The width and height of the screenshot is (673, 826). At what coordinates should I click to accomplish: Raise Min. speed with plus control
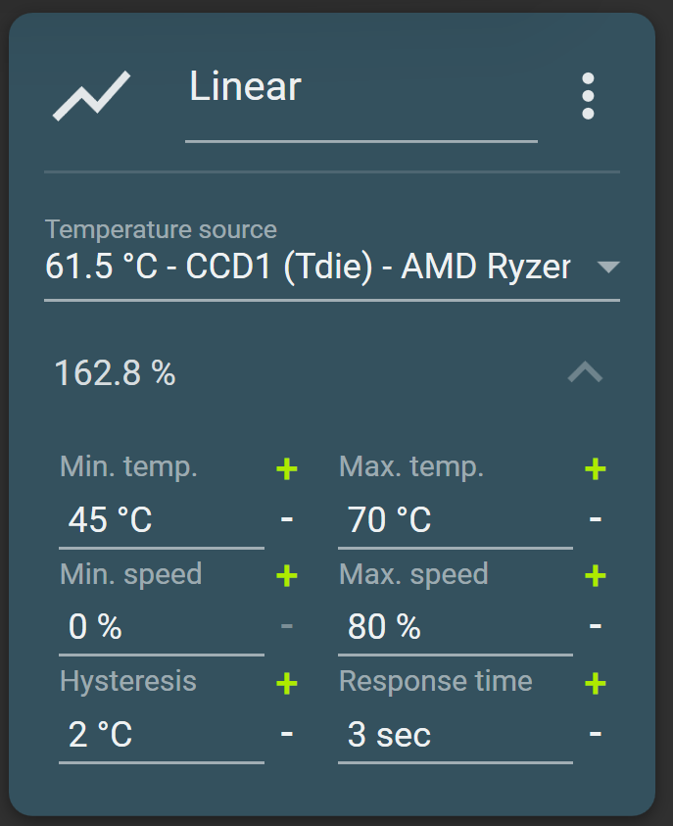tap(287, 575)
